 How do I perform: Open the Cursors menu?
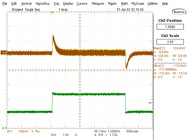coord(82,4)
